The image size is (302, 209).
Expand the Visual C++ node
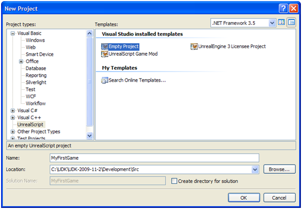(12, 117)
